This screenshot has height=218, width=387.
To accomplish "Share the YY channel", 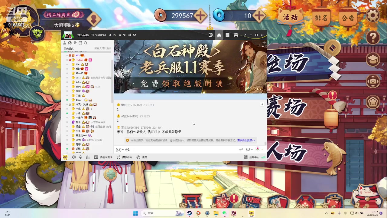I will tap(129, 35).
